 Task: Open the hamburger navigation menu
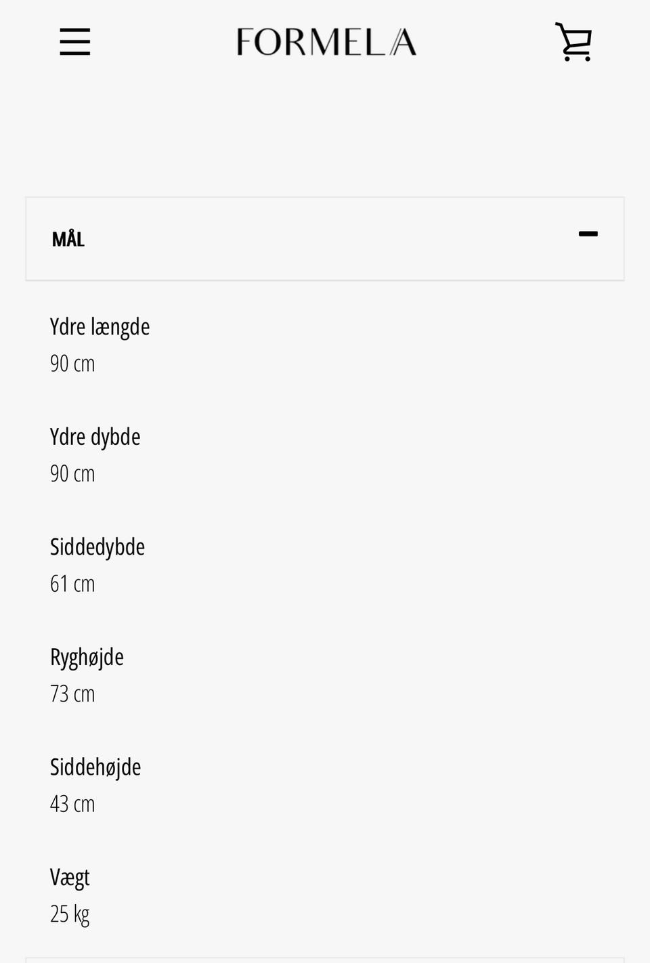click(x=74, y=42)
